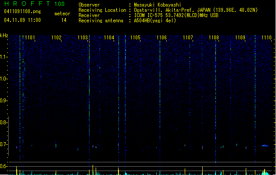
Task: Select the Ogata-vill. Akita-Pref. JAPAN location text
Action: pyautogui.click(x=196, y=10)
